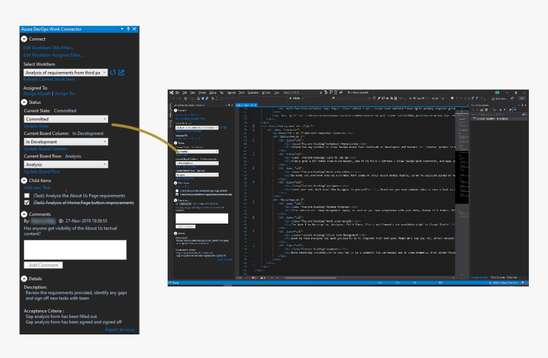Switch to Team Explorer bottom tab
This screenshot has height=358, width=548.
coord(497,277)
